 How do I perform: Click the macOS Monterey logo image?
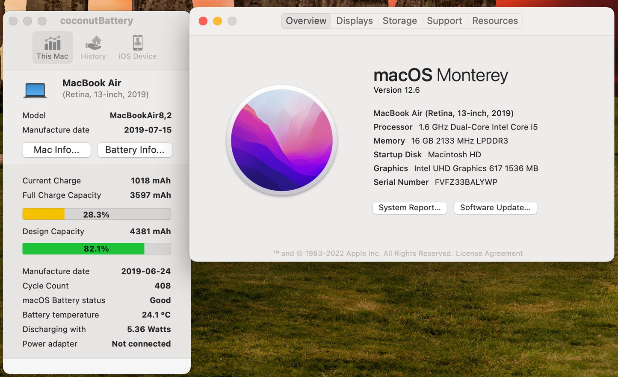[x=282, y=140]
